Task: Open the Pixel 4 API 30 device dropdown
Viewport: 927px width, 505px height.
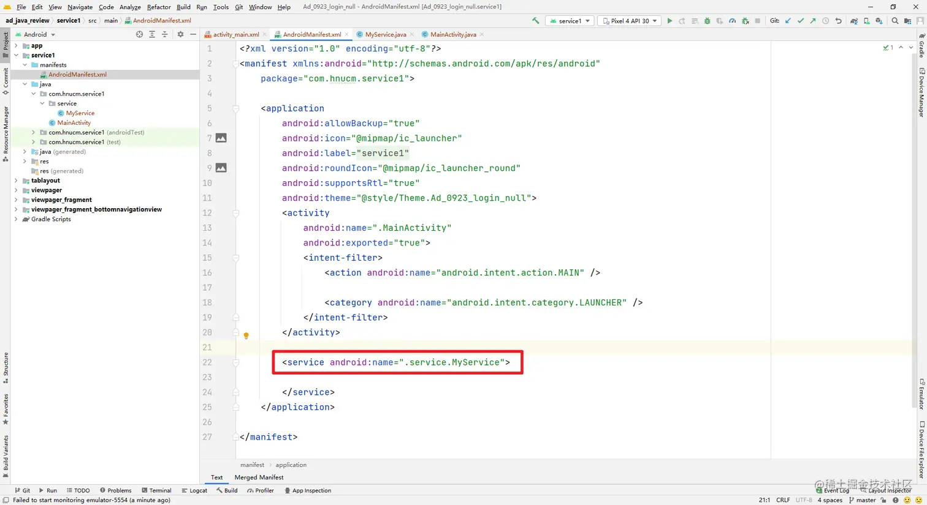Action: 629,21
